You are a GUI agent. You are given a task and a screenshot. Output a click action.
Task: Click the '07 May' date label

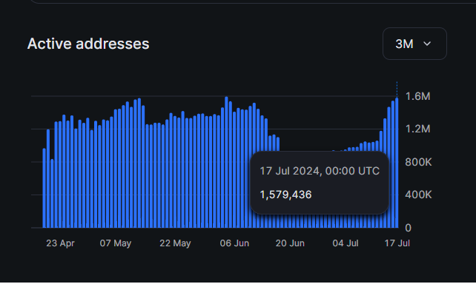click(116, 243)
